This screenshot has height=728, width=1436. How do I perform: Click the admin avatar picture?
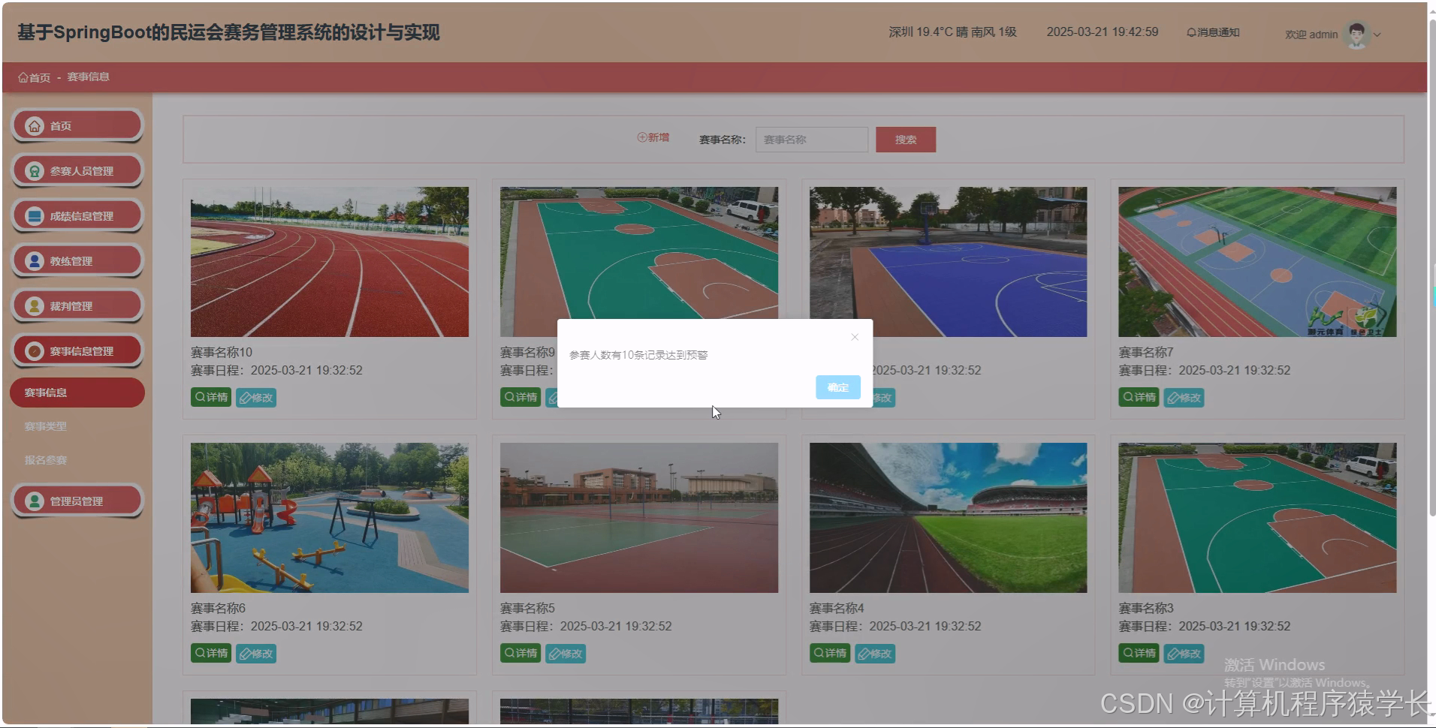pos(1356,34)
